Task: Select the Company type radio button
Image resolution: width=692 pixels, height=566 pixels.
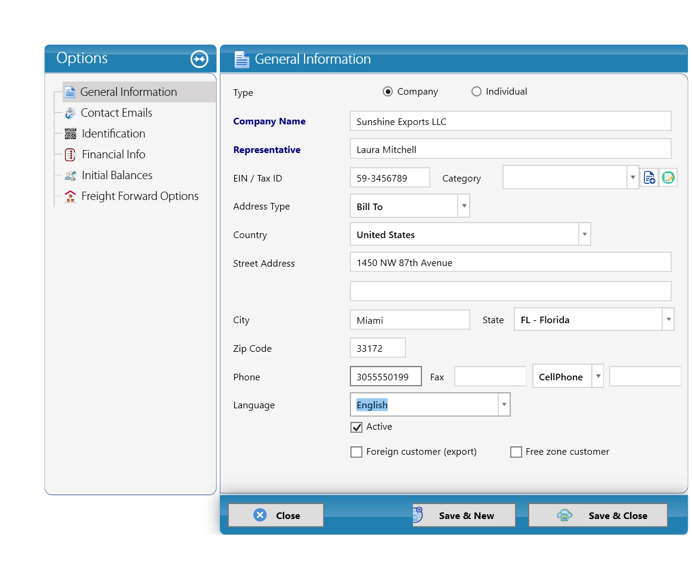Action: click(387, 92)
